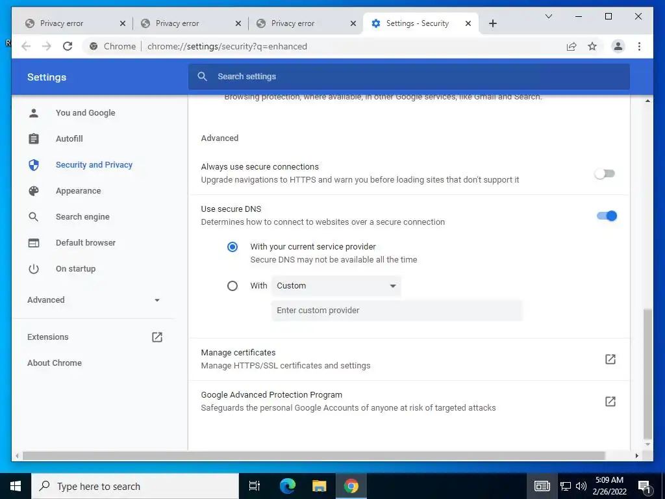This screenshot has width=665, height=499.
Task: Close the Settings - Security tab
Action: (x=468, y=23)
